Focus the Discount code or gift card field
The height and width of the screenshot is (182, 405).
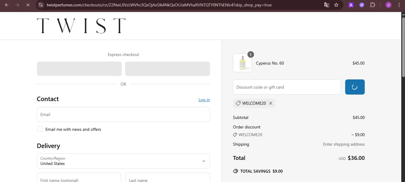tap(287, 87)
